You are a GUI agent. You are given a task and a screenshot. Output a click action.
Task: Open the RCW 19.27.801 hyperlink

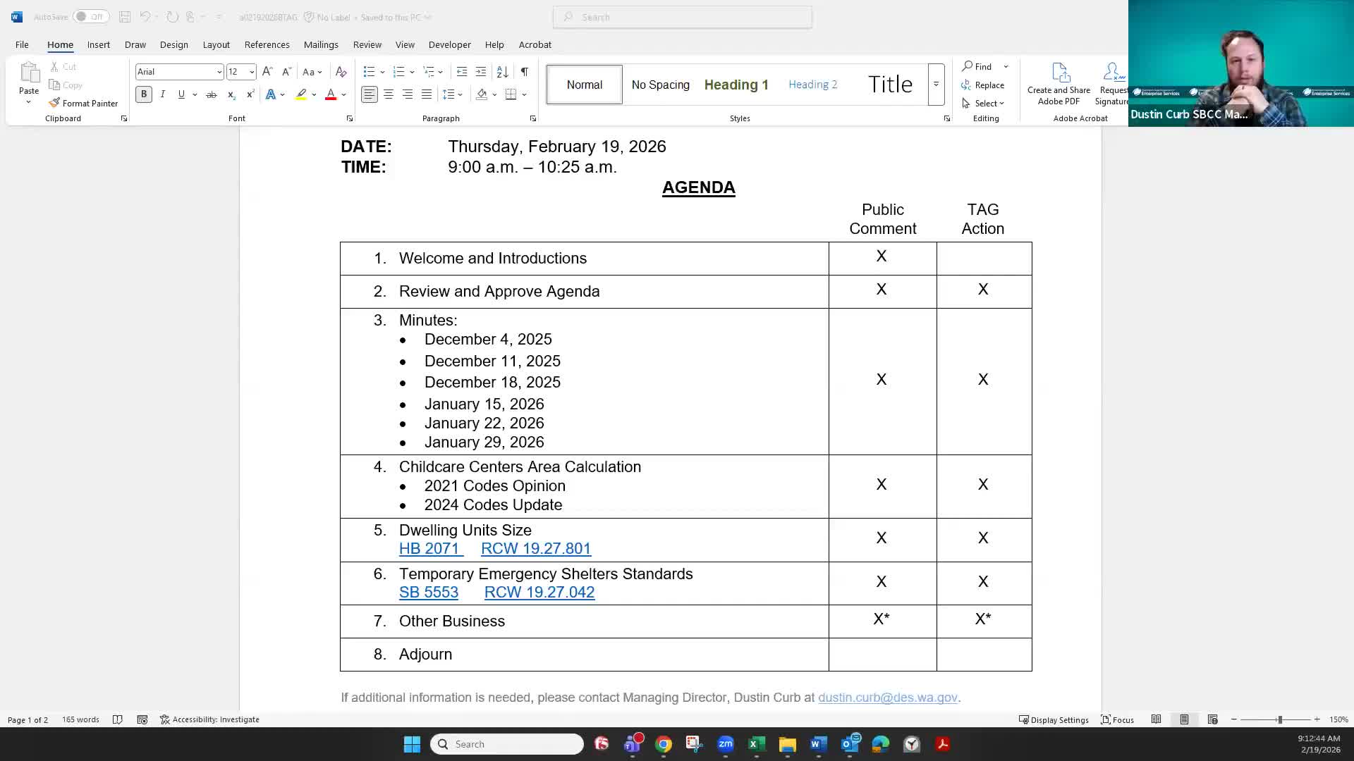click(536, 549)
